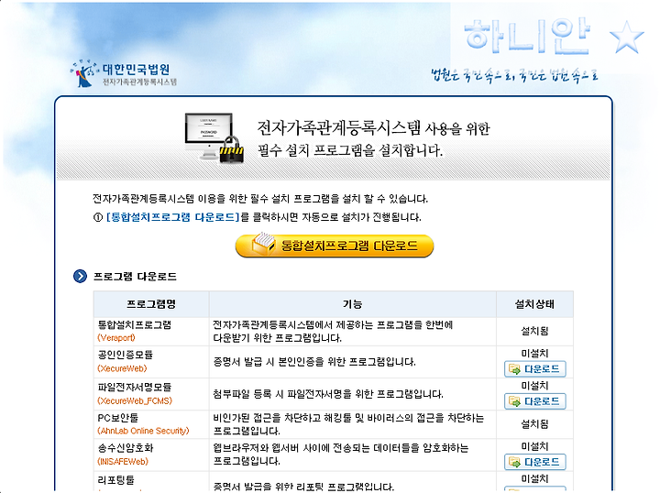Click the 설치상태 column header

535,304
